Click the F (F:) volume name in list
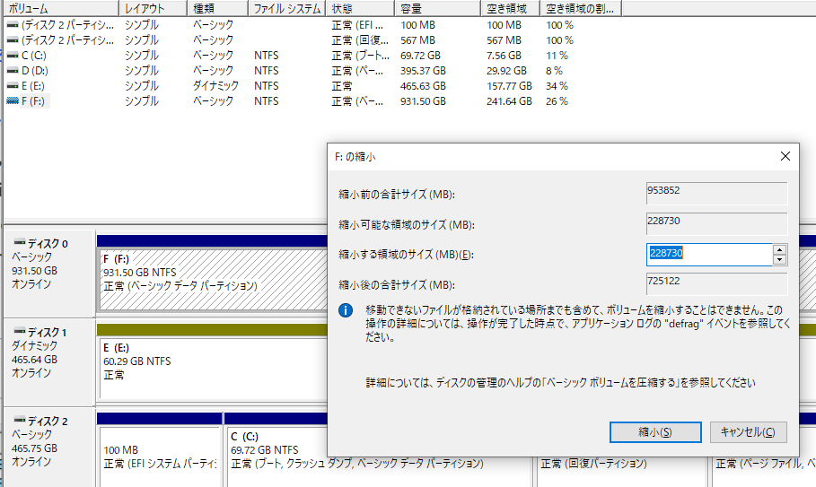816x487 pixels. pyautogui.click(x=33, y=101)
